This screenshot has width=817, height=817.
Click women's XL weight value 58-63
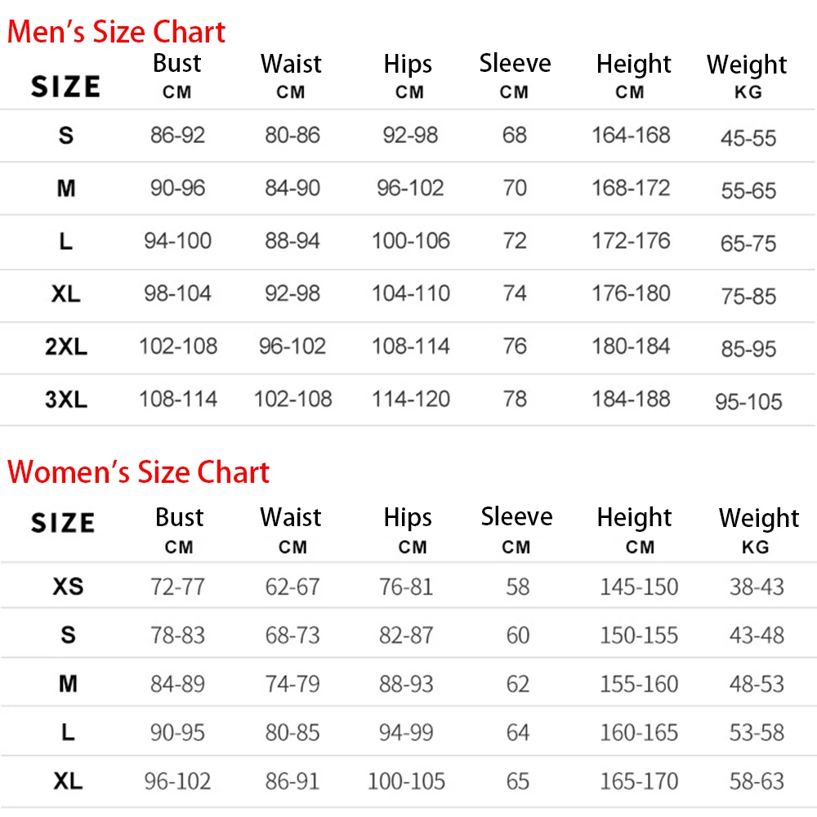click(757, 781)
